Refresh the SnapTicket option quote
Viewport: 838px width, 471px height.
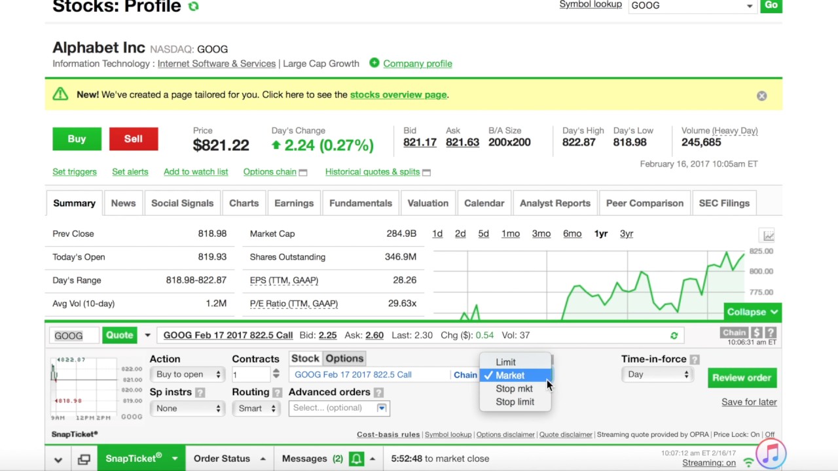pos(674,336)
